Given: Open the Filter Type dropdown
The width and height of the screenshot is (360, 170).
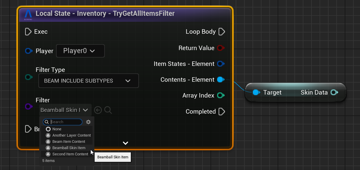Looking at the screenshot, I should coord(88,81).
